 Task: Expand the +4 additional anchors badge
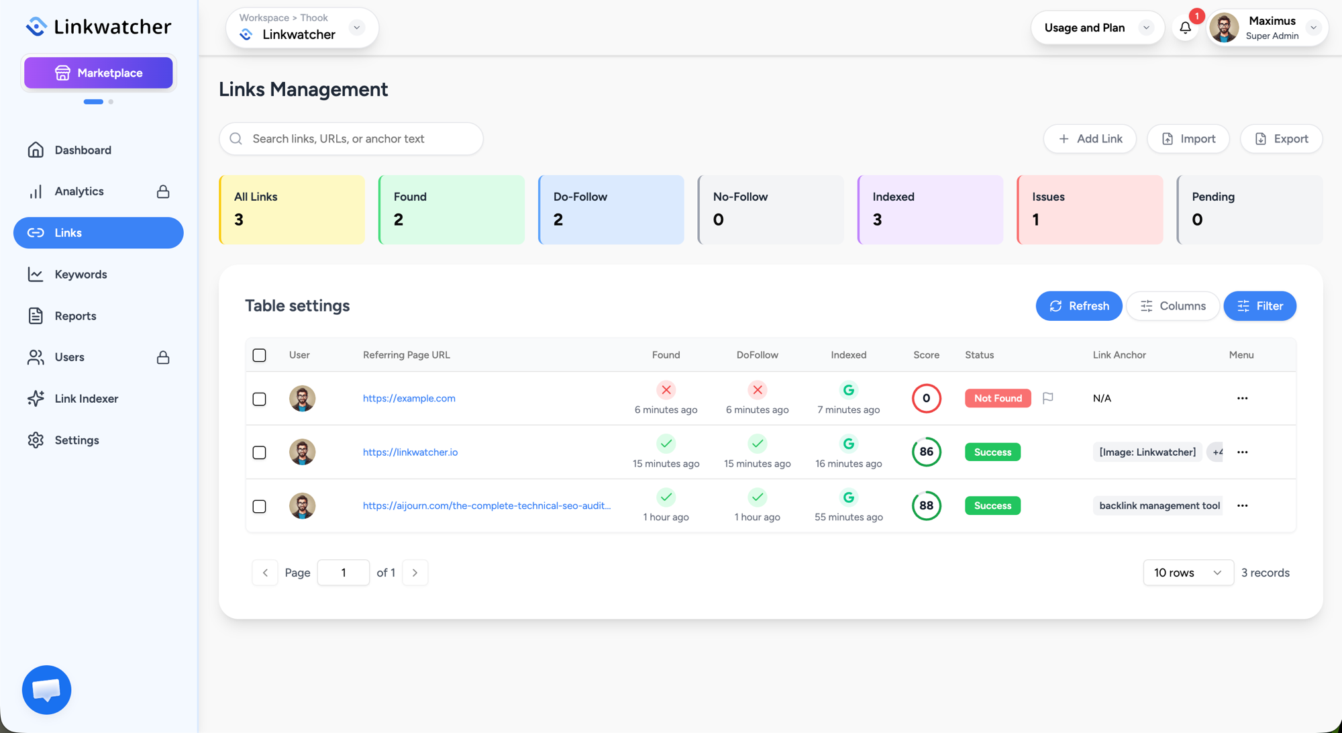(x=1216, y=452)
